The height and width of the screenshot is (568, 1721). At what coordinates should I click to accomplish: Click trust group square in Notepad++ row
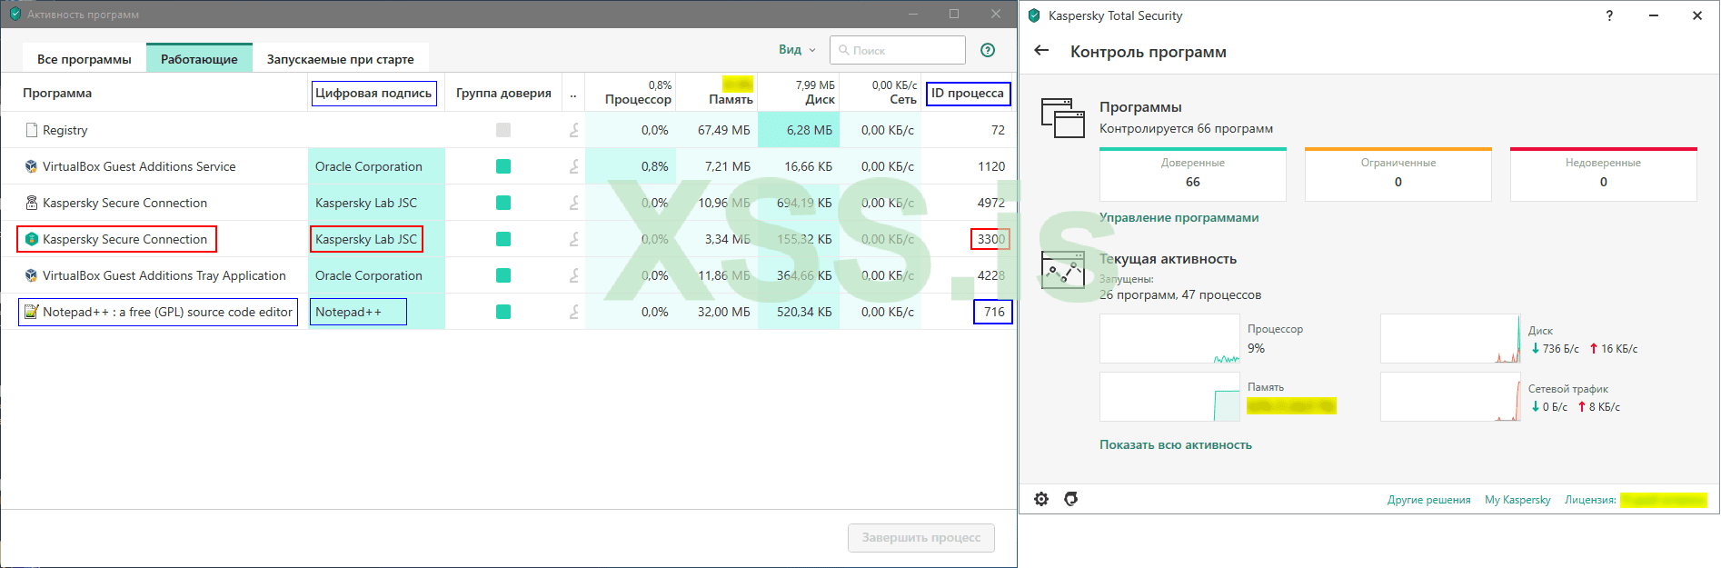(x=503, y=312)
